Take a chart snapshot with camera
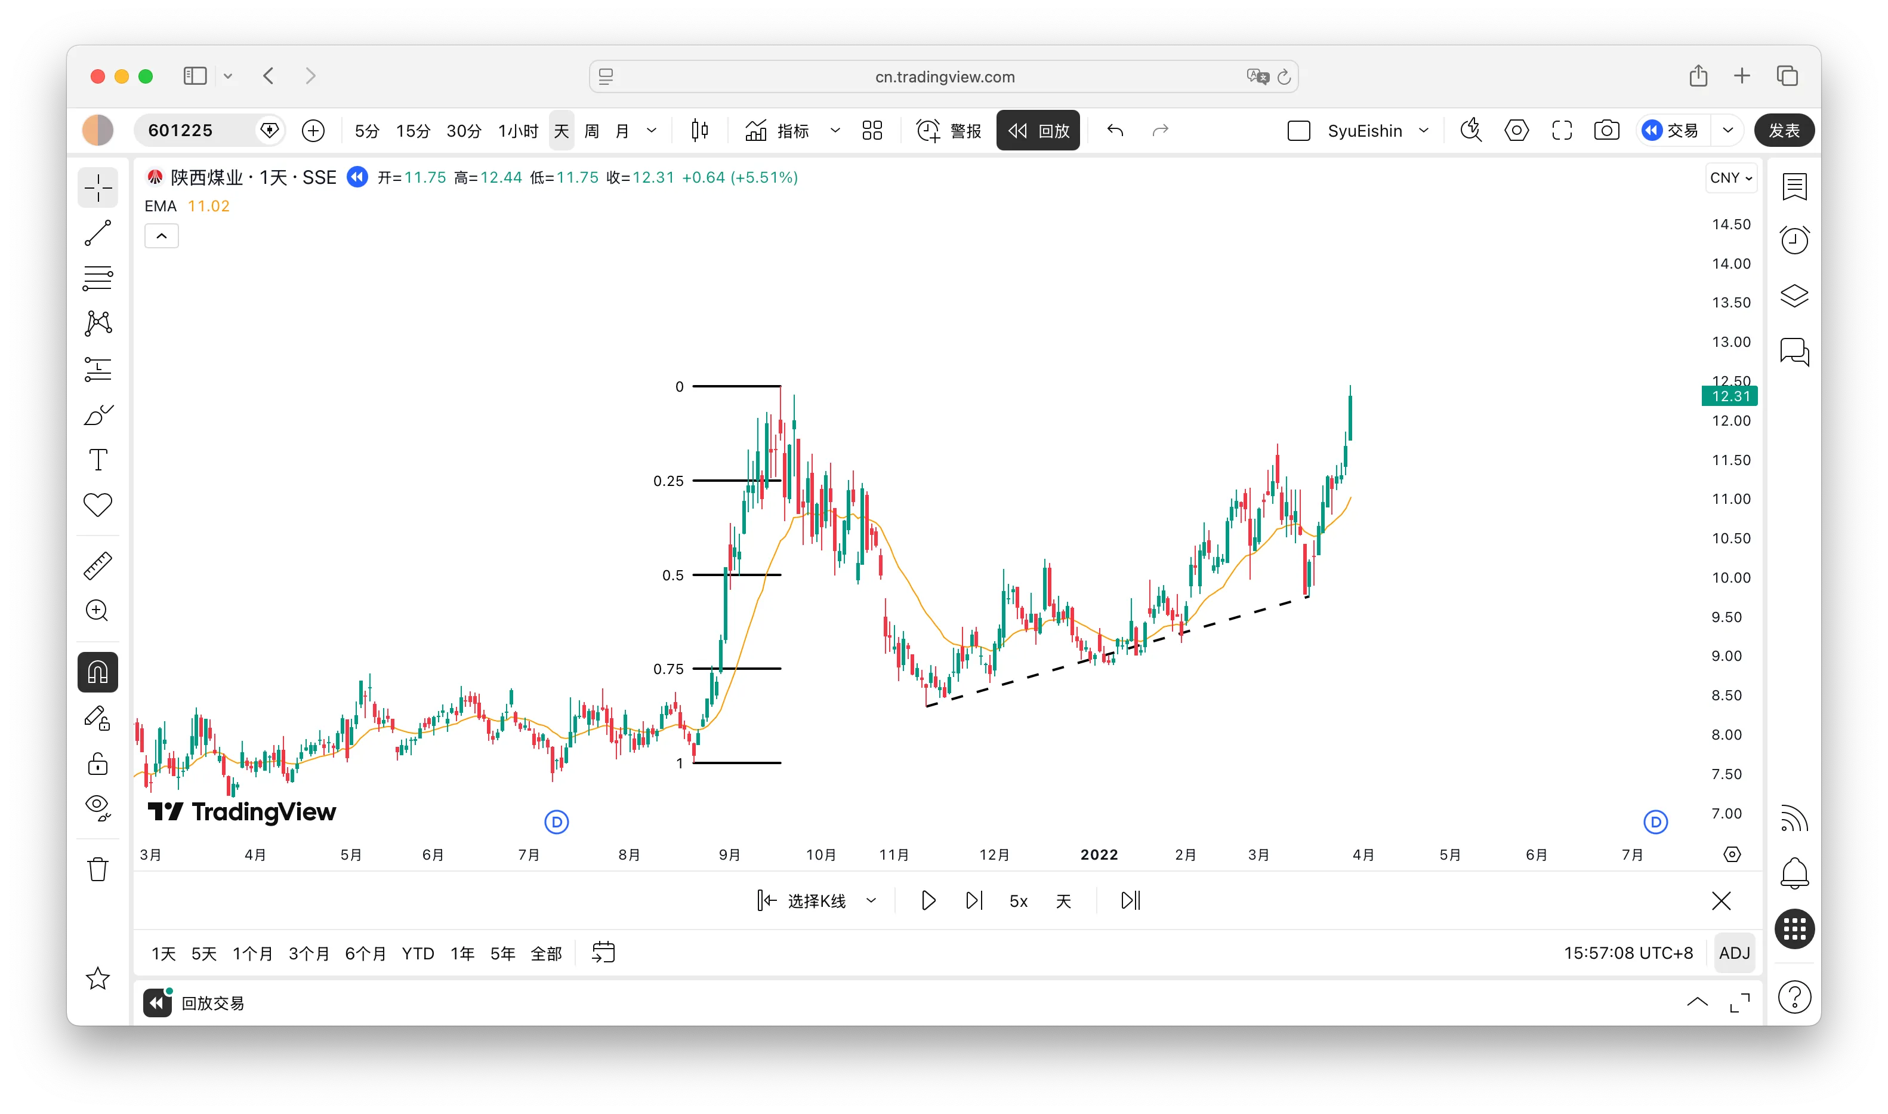Screen dimensions: 1888x1114 (x=1607, y=131)
